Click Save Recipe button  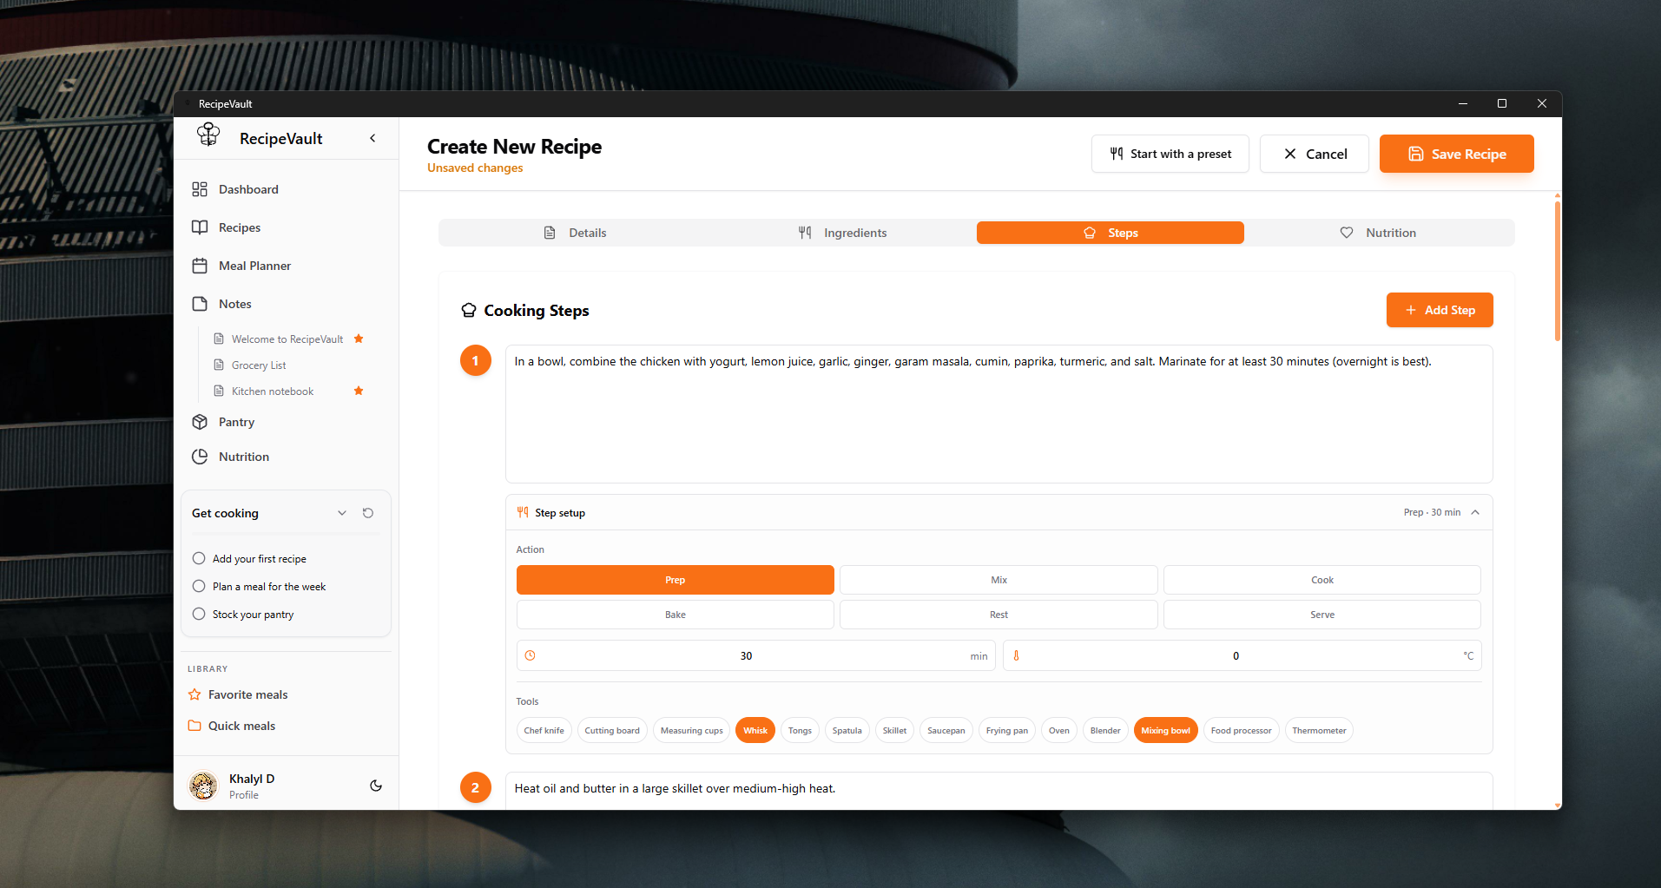click(x=1456, y=154)
